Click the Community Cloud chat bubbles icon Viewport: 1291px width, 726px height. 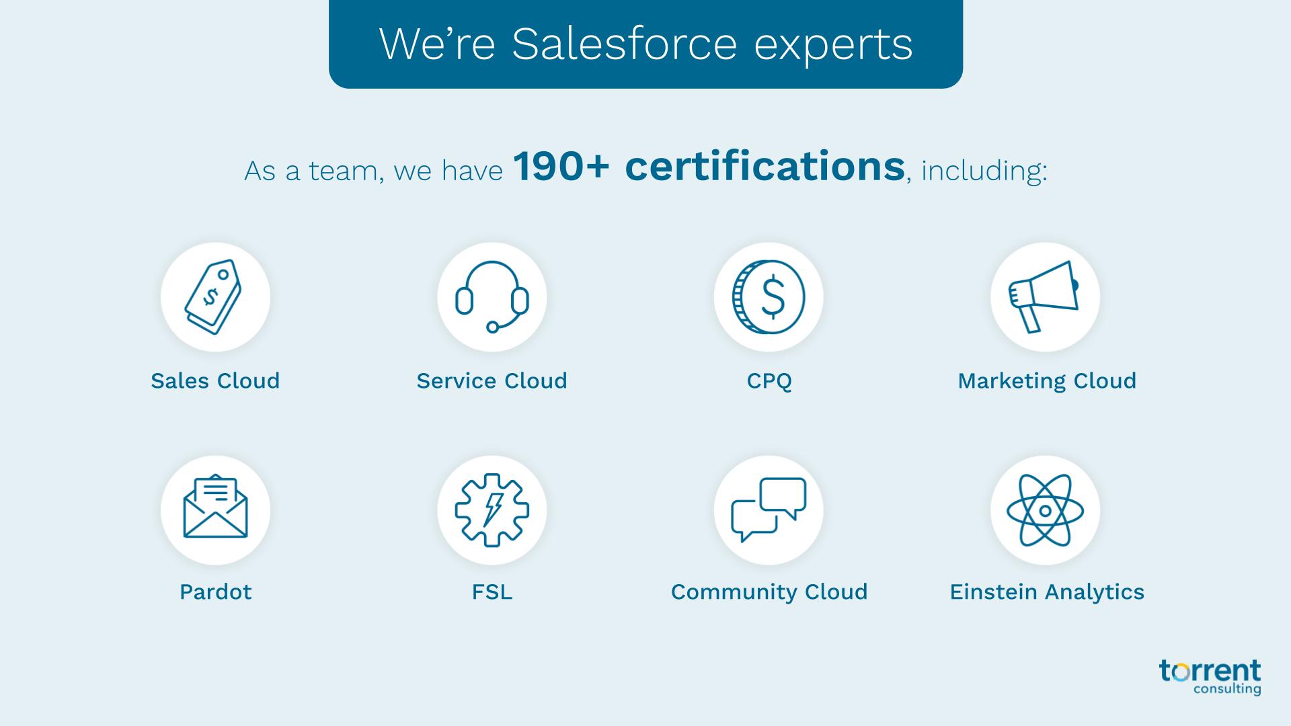click(x=769, y=510)
